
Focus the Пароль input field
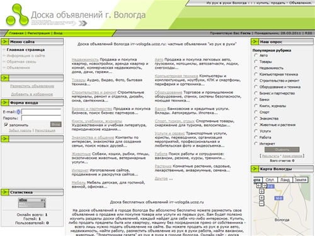click(x=41, y=118)
